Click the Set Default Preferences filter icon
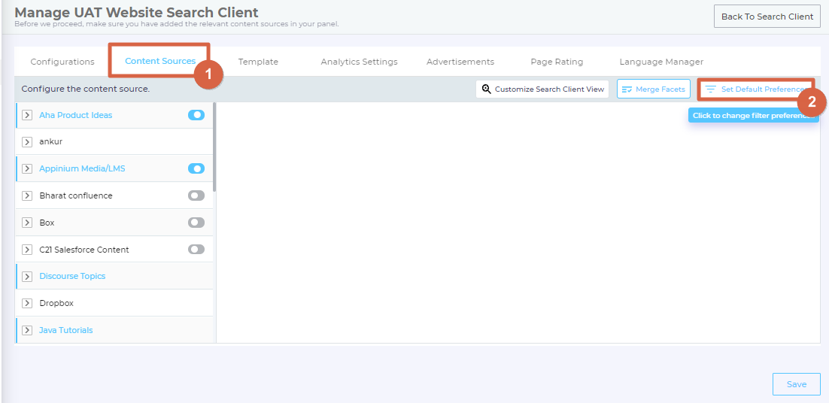Viewport: 829px width, 403px height. point(710,89)
